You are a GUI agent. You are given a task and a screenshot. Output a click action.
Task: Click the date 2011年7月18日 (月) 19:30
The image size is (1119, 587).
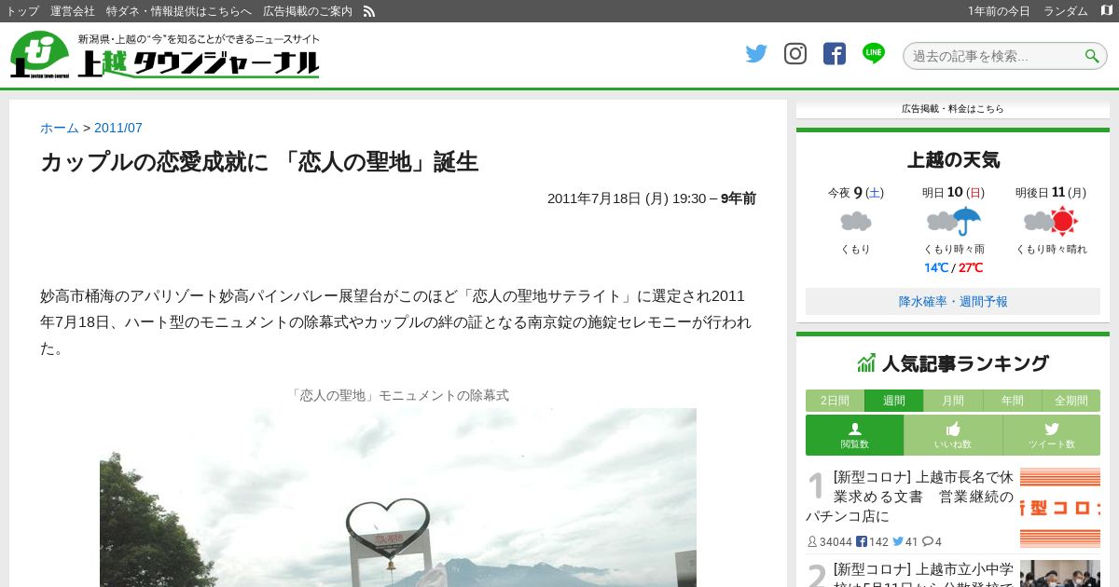coord(627,198)
